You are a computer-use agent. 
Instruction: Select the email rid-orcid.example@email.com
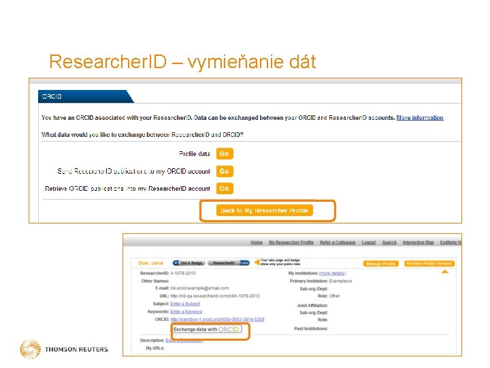click(199, 288)
